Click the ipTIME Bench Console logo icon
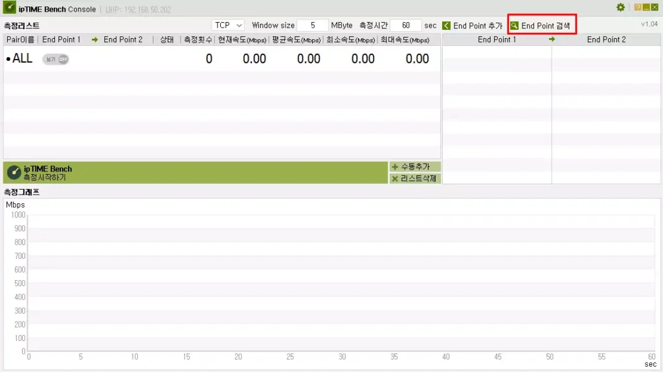 (x=9, y=8)
